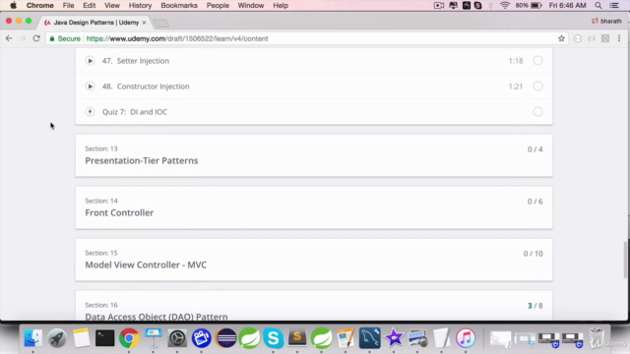Open Finder from the dock

32,338
